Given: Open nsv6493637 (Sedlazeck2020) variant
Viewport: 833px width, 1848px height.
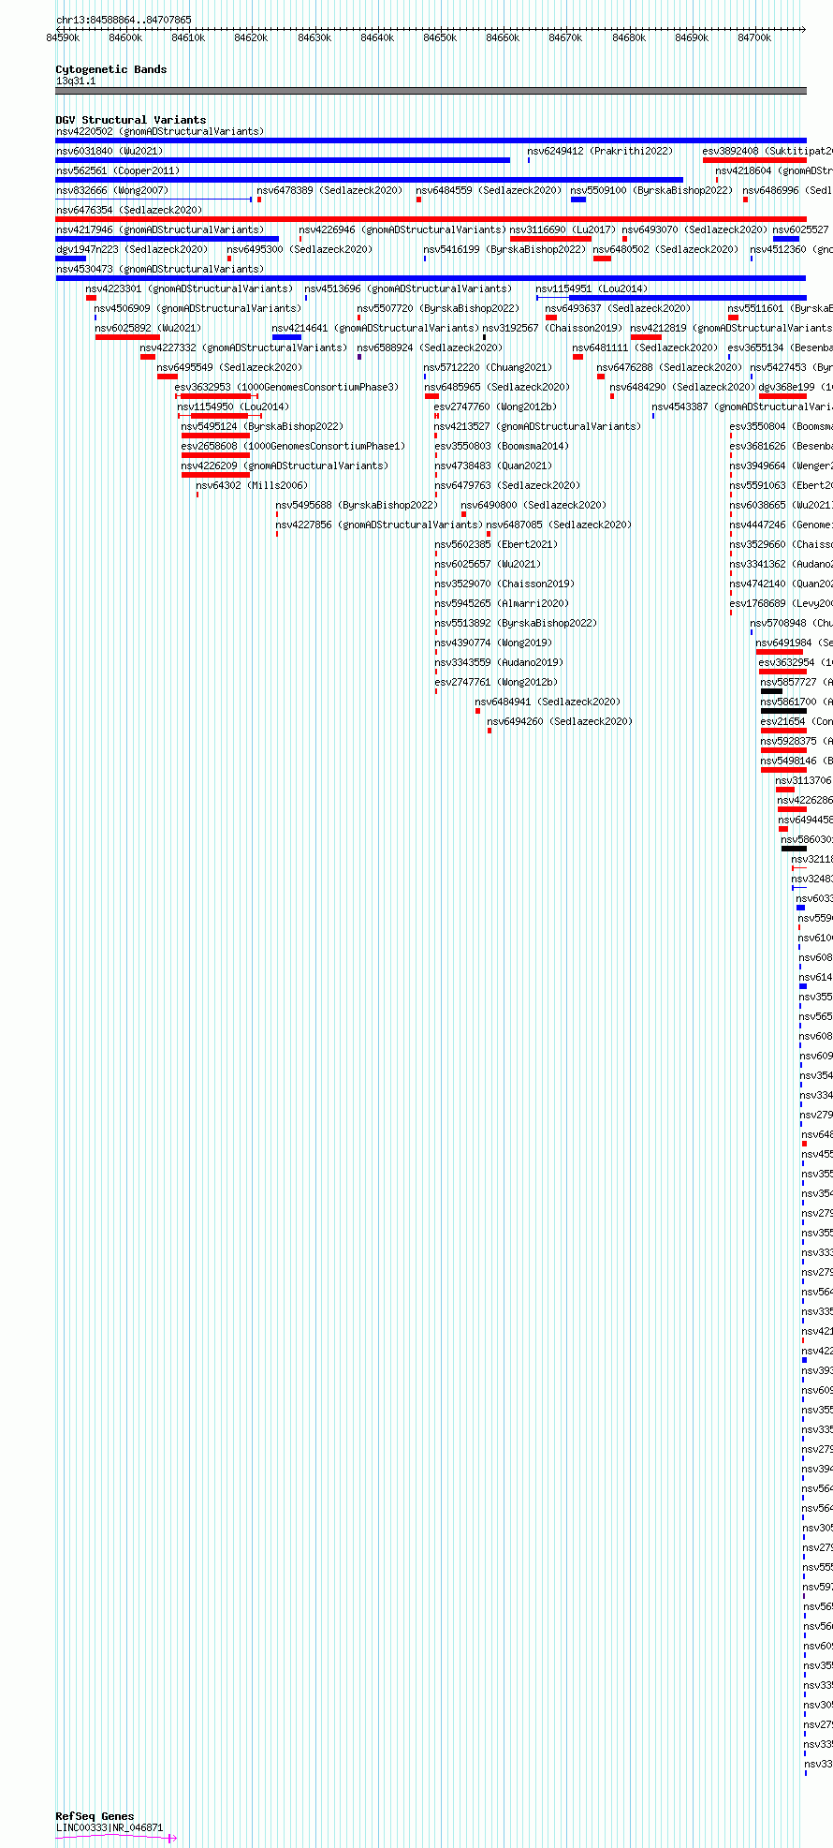Looking at the screenshot, I should [618, 308].
